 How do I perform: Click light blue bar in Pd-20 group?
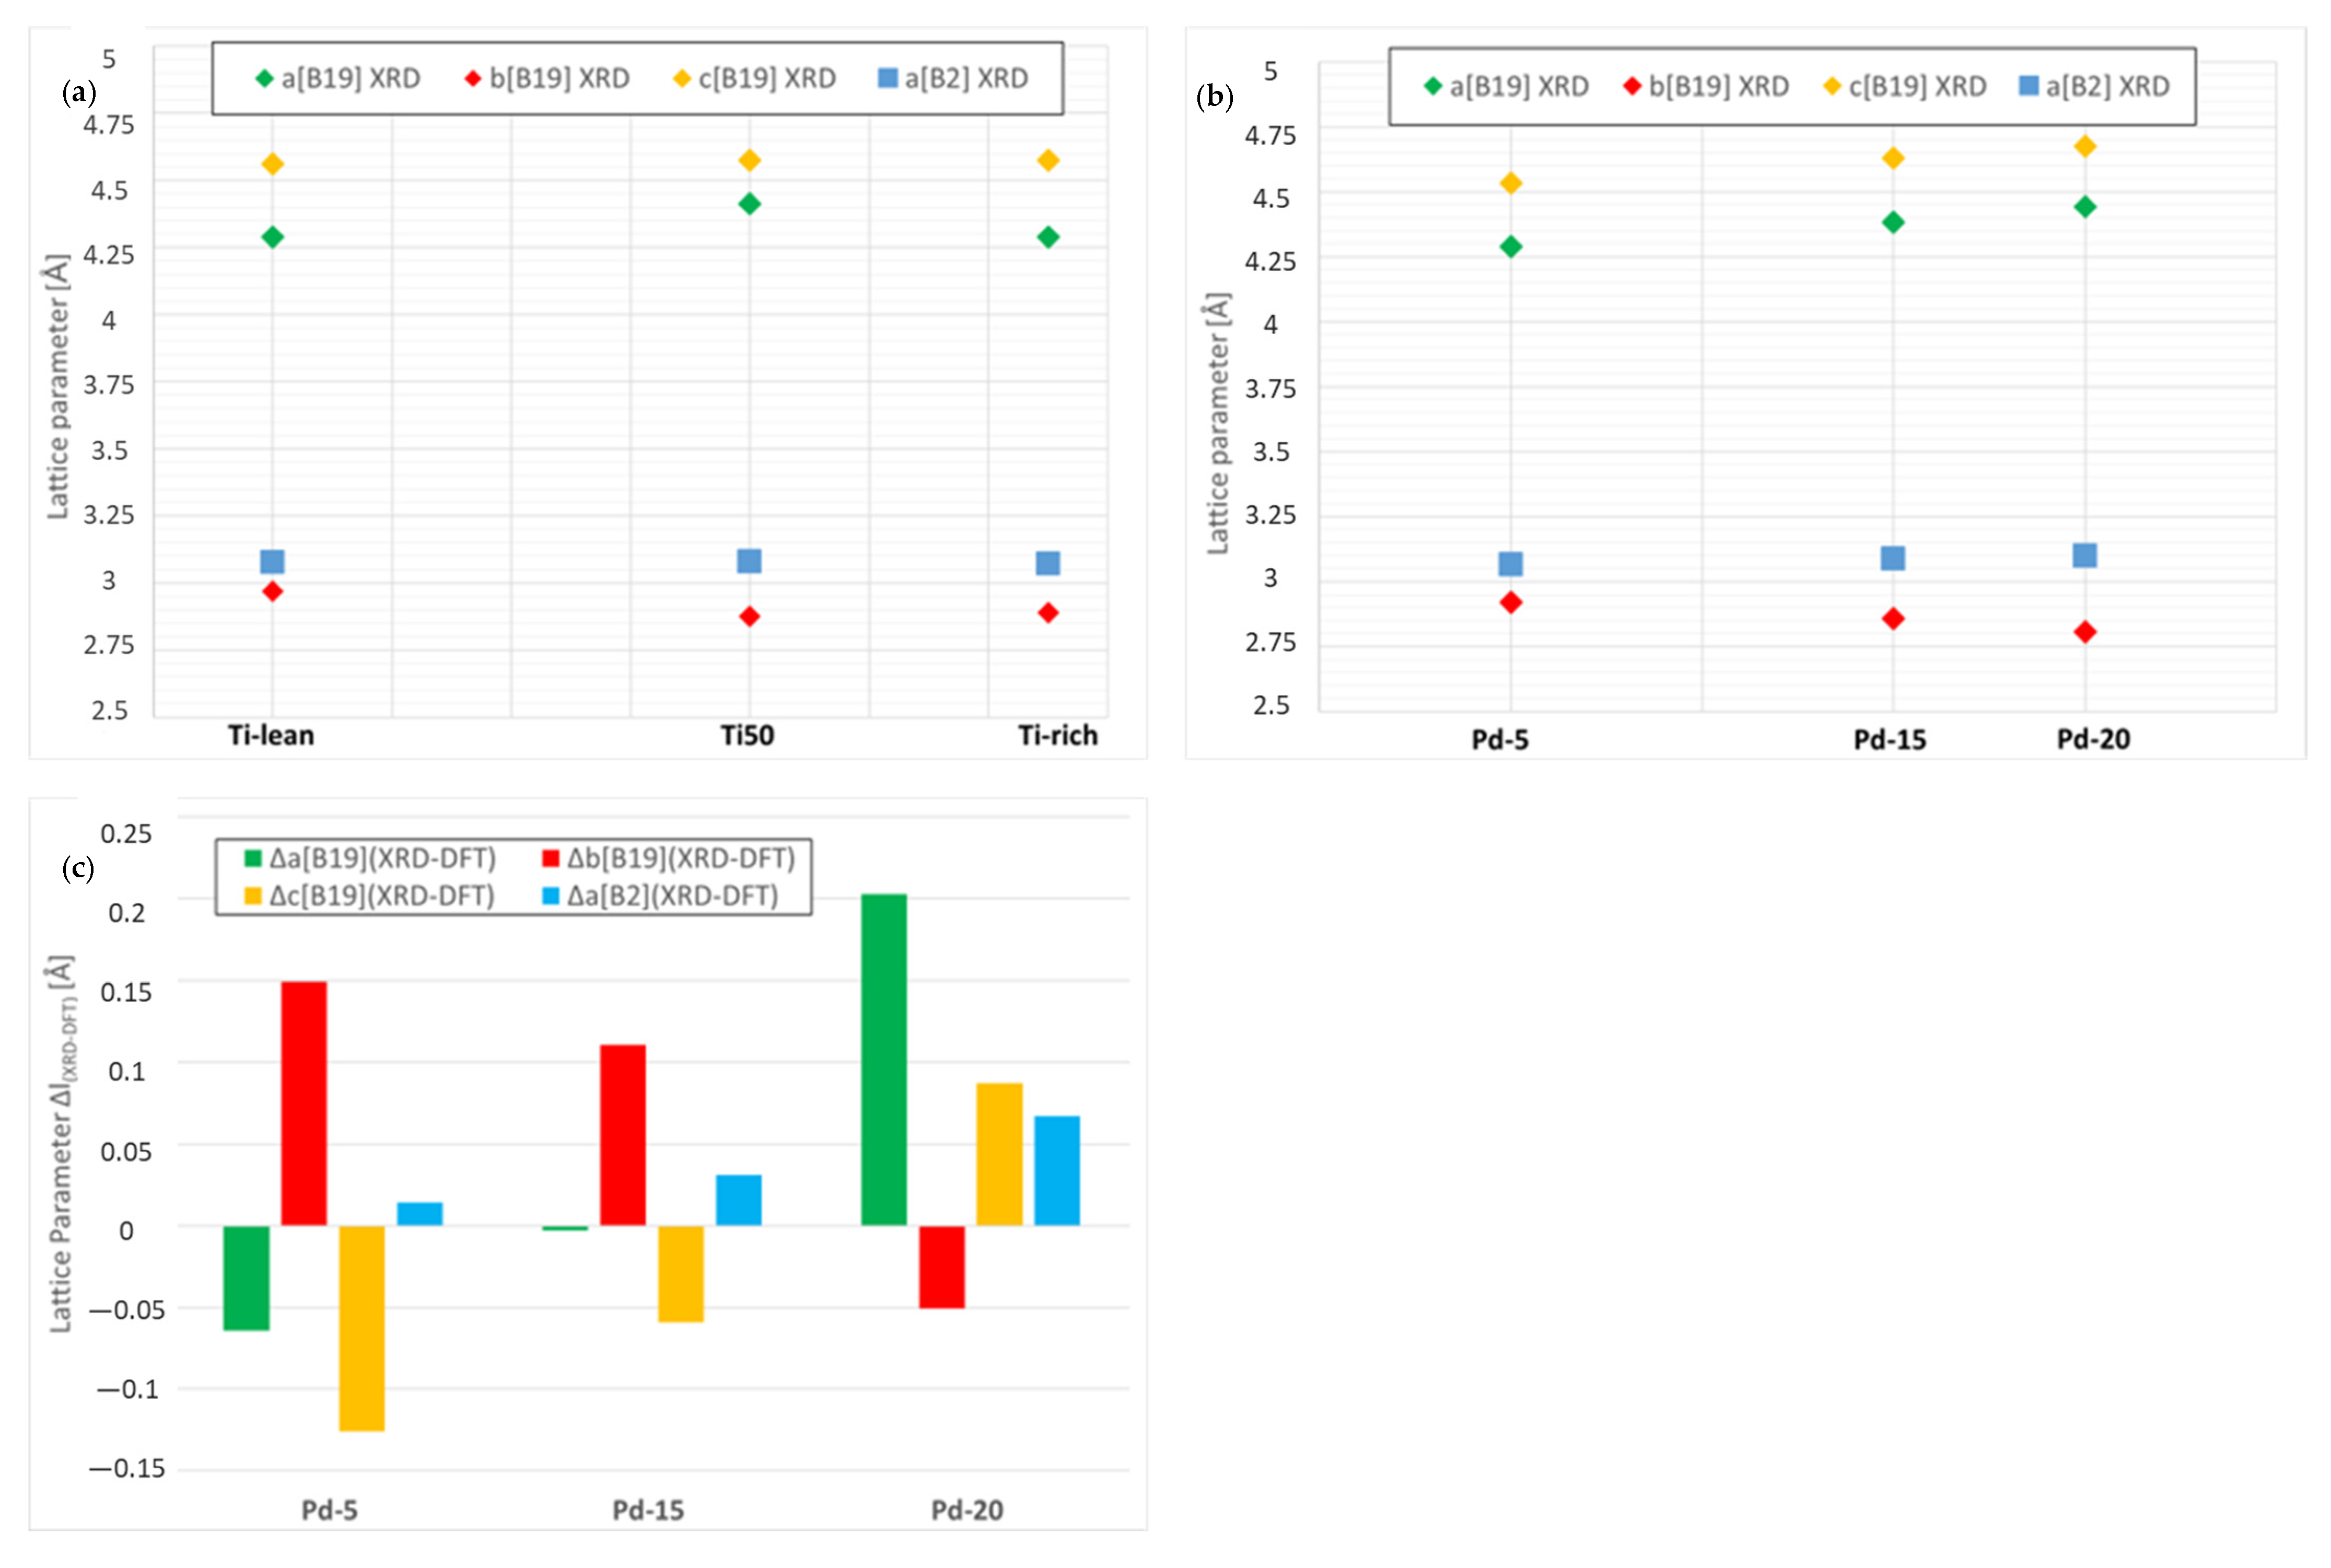click(1056, 1170)
